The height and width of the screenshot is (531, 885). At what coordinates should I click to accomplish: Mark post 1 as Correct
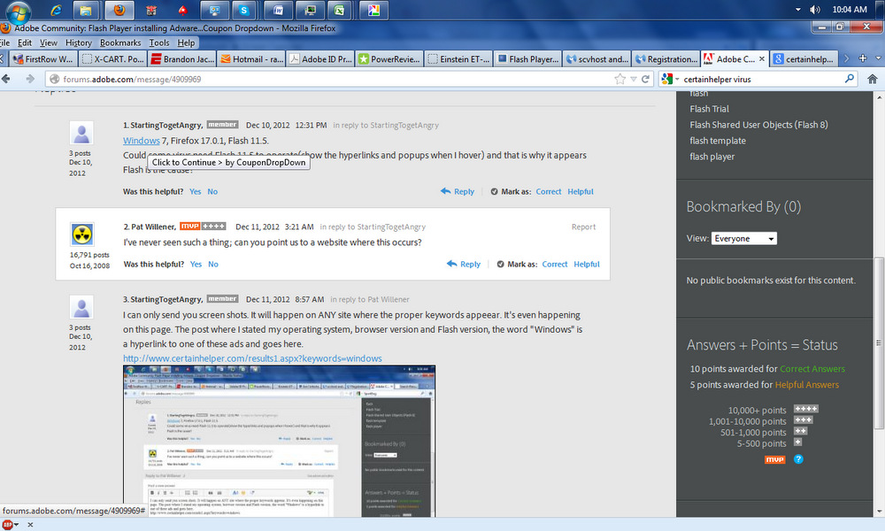(x=548, y=192)
